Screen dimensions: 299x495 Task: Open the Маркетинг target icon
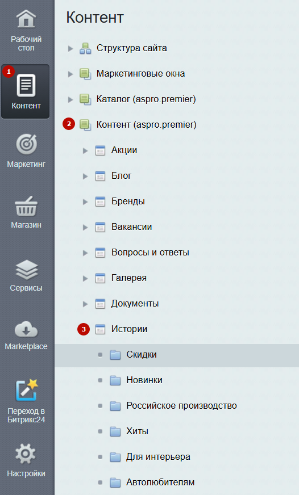(x=26, y=144)
